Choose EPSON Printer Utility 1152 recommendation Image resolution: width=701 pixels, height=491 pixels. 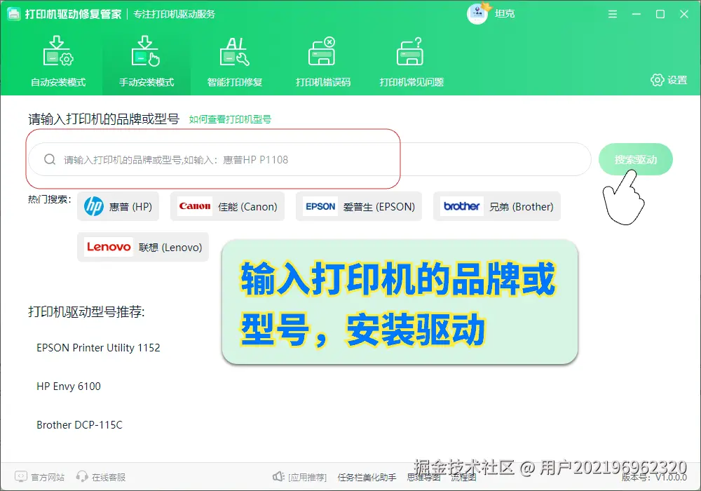click(98, 347)
